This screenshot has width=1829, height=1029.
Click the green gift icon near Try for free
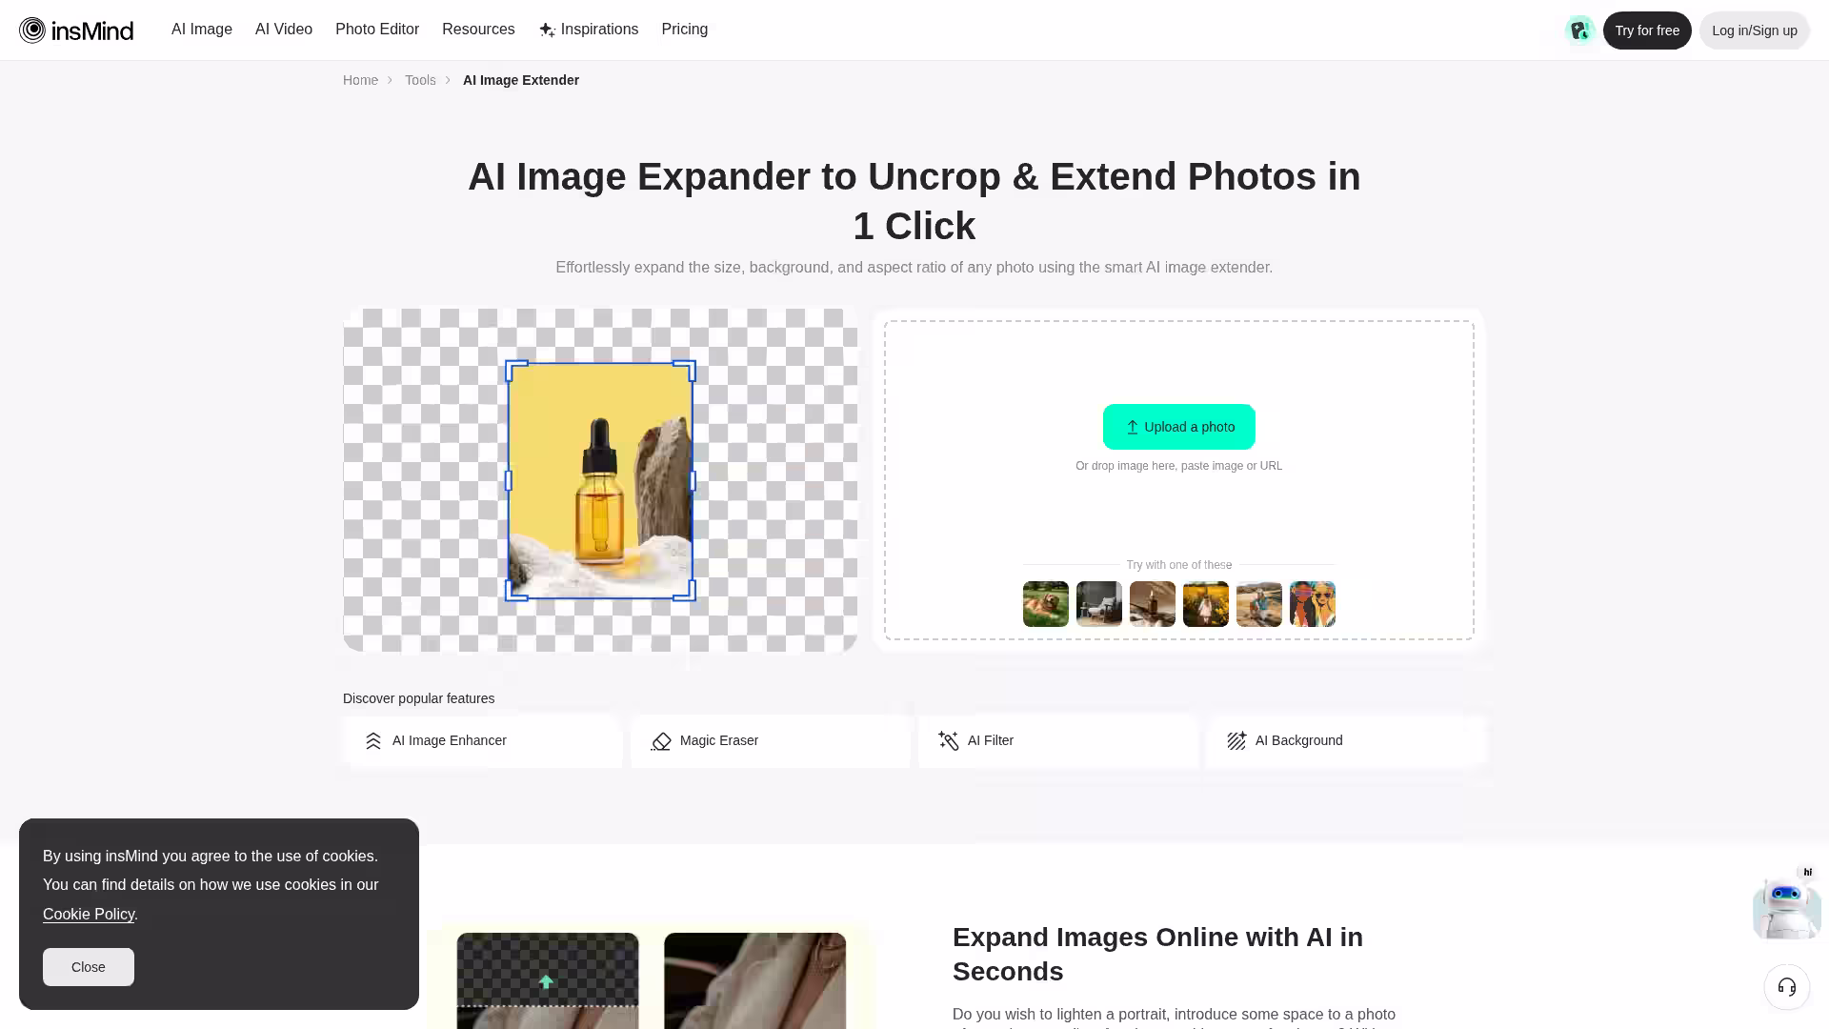point(1579,30)
